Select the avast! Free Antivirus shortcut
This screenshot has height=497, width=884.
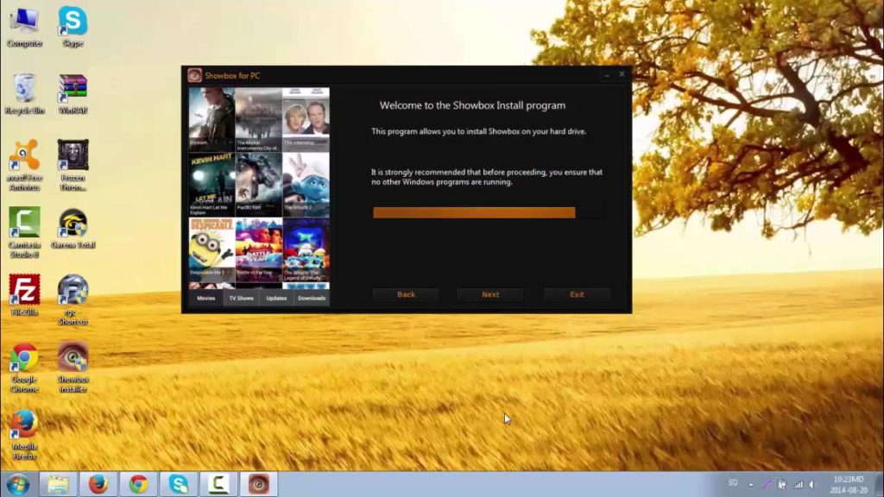(x=24, y=166)
